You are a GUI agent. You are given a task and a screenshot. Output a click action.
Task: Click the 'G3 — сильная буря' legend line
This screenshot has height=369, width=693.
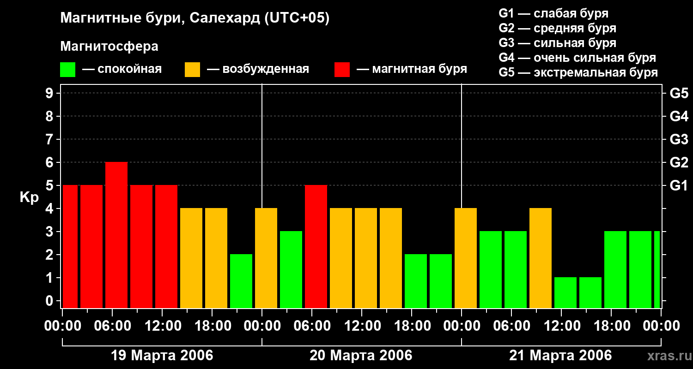pos(558,43)
